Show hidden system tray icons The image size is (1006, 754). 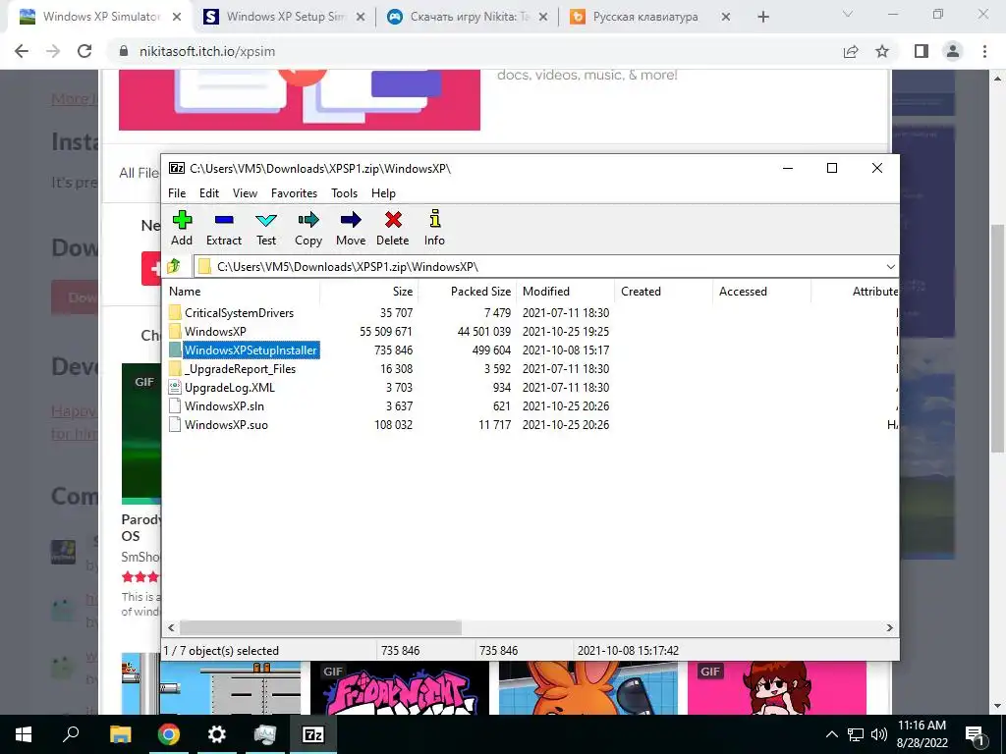(831, 734)
